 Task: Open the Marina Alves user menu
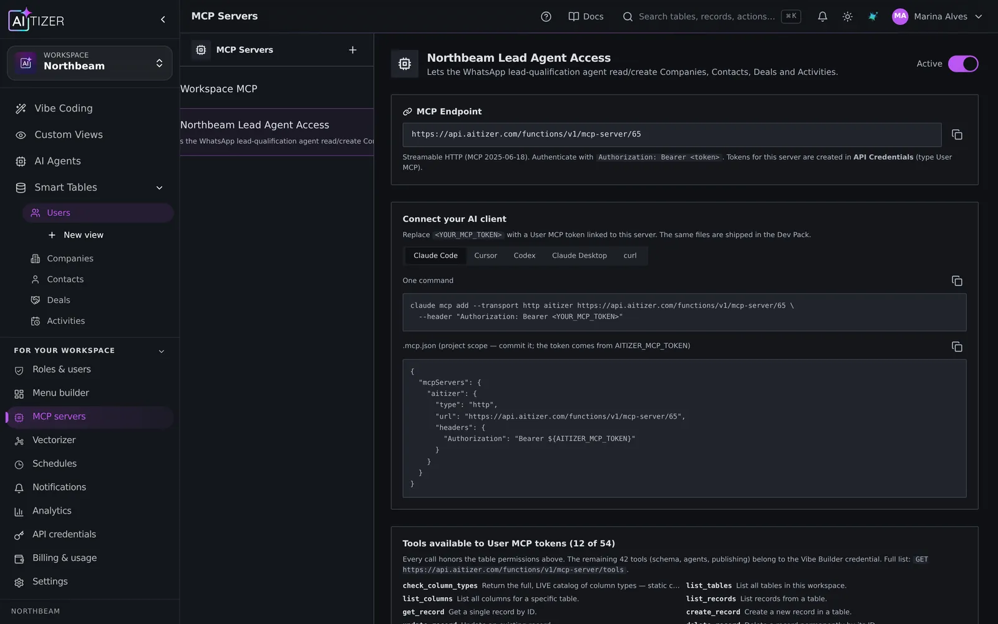tap(937, 17)
